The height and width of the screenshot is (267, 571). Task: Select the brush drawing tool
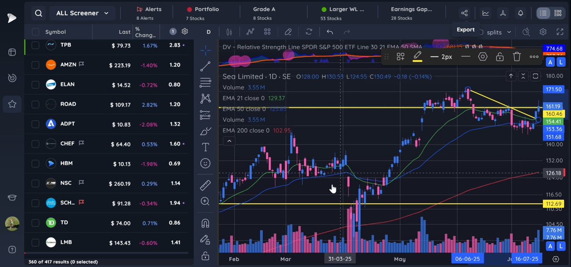206,131
